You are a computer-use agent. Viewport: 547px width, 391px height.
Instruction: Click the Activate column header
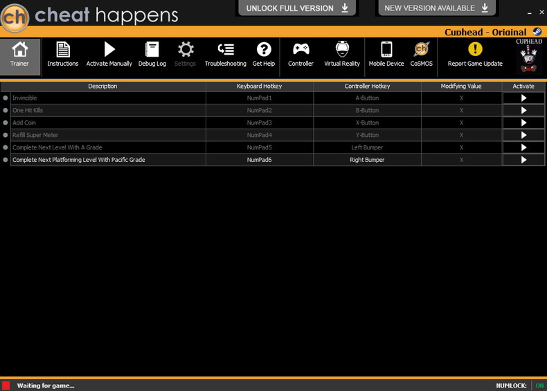(x=523, y=86)
